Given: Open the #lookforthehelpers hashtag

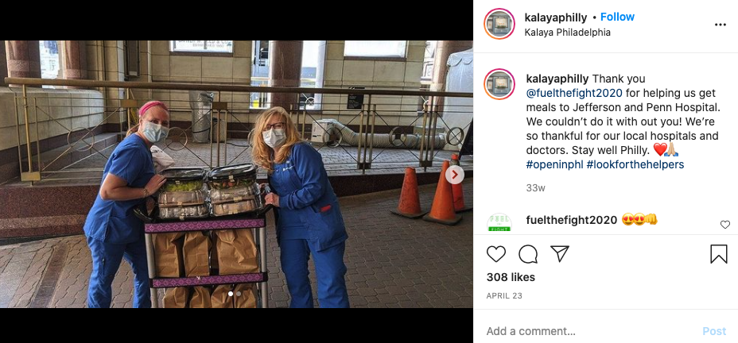Looking at the screenshot, I should coord(635,164).
